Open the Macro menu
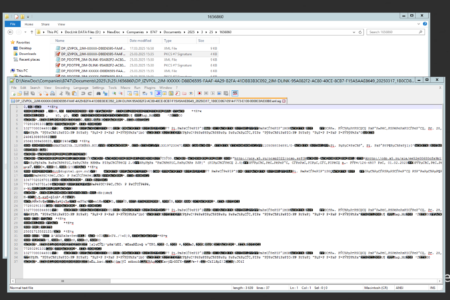The height and width of the screenshot is (300, 450). pyautogui.click(x=125, y=88)
